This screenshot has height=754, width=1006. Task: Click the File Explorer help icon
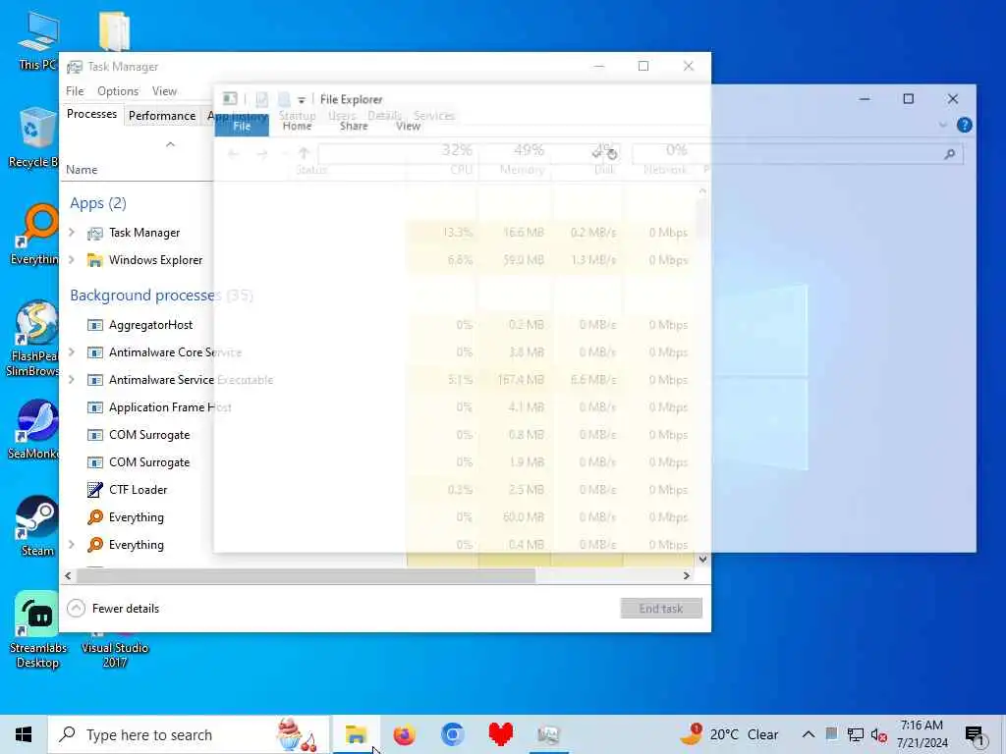tap(964, 125)
